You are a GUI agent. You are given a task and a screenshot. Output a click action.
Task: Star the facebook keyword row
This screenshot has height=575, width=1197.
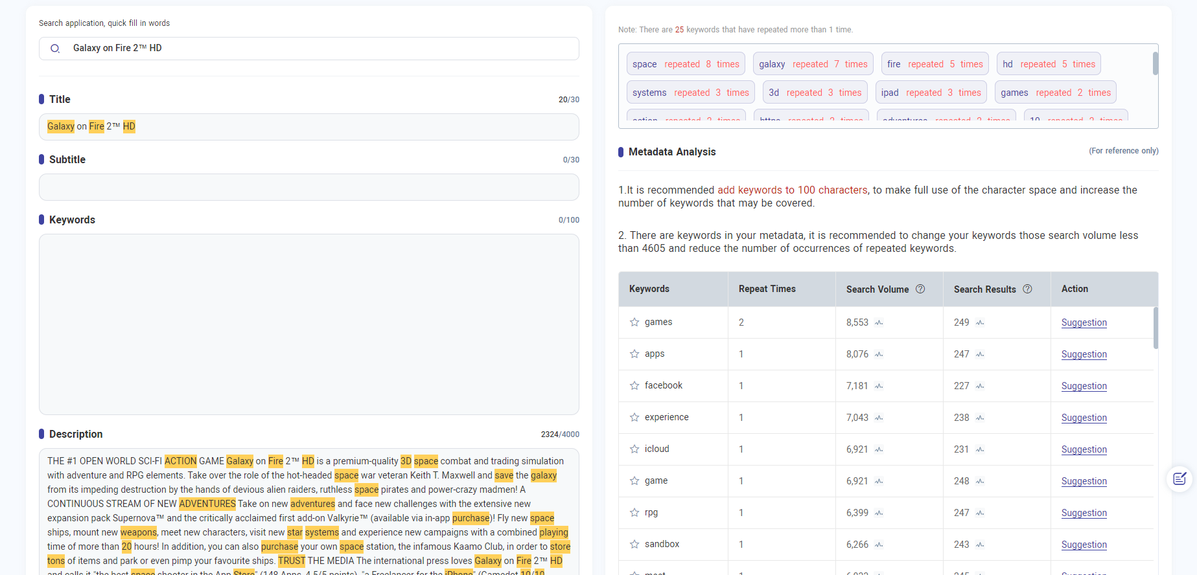tap(634, 386)
